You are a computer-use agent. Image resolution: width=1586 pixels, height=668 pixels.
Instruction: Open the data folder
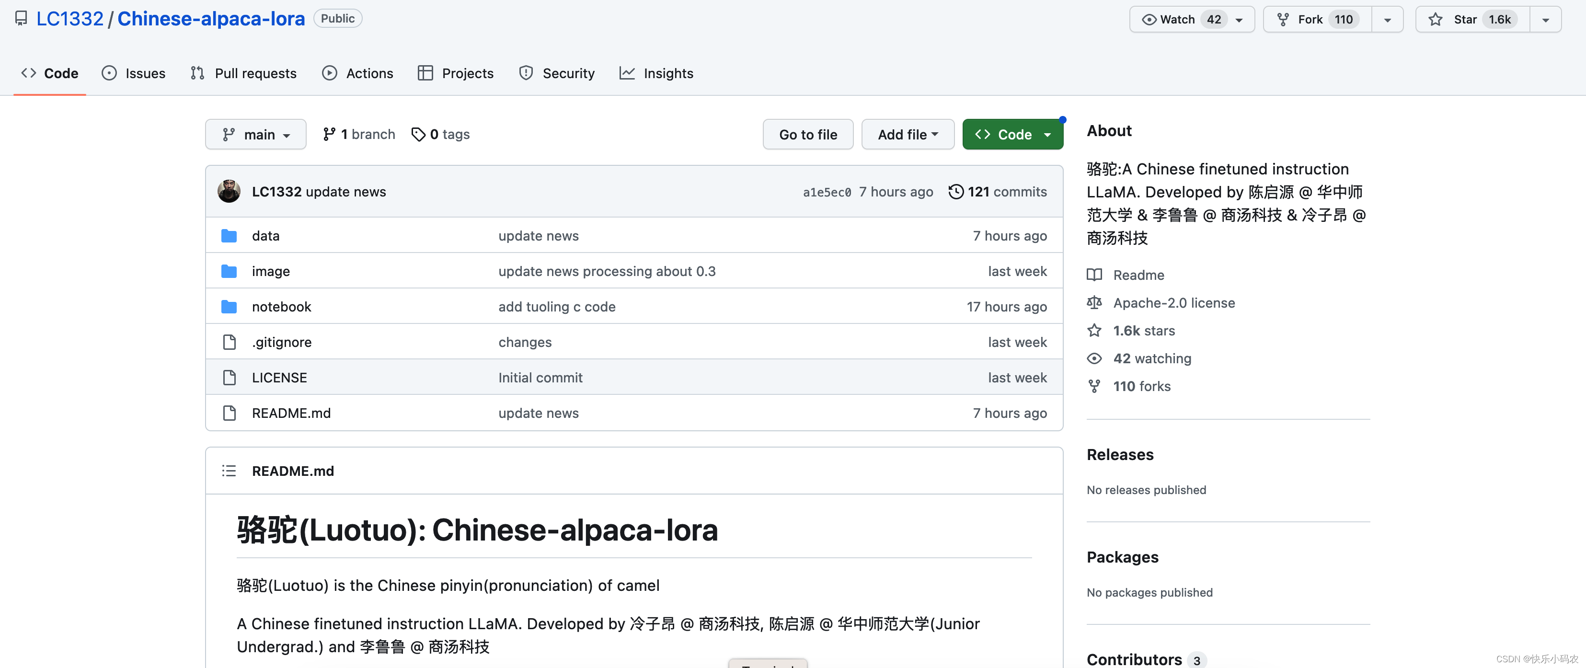coord(265,236)
